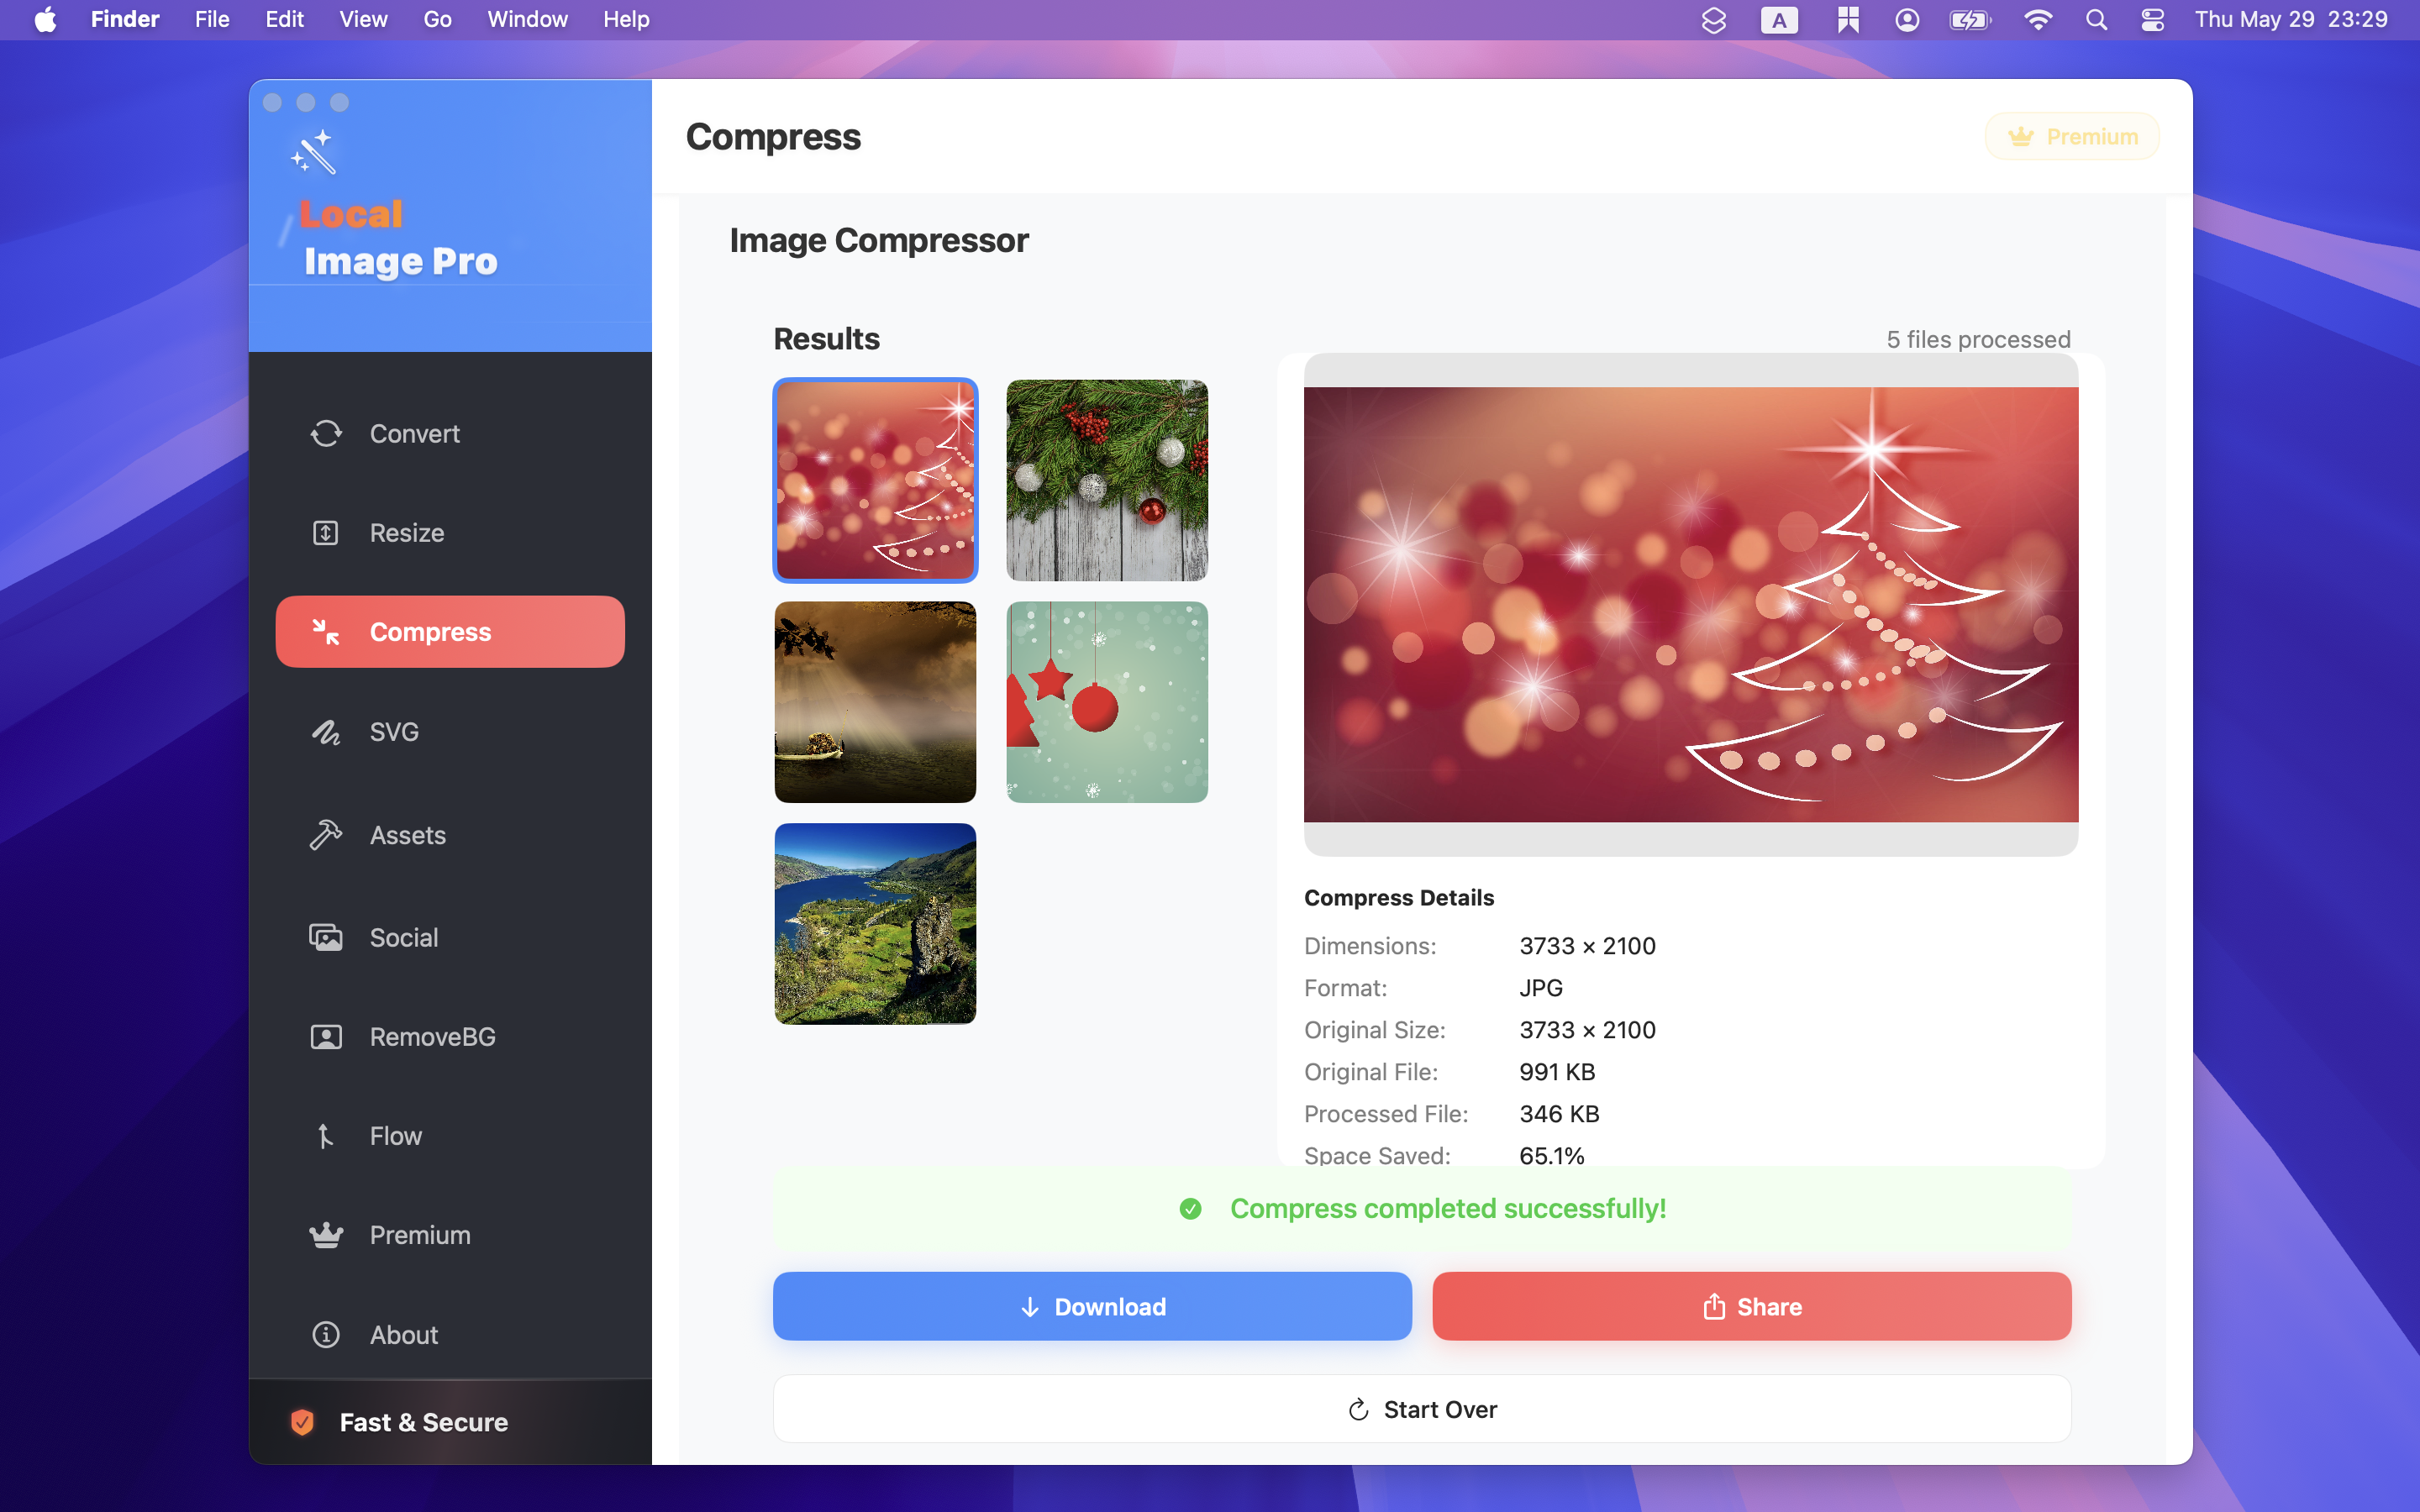Open the Help menu
The image size is (2420, 1512).
pyautogui.click(x=626, y=20)
